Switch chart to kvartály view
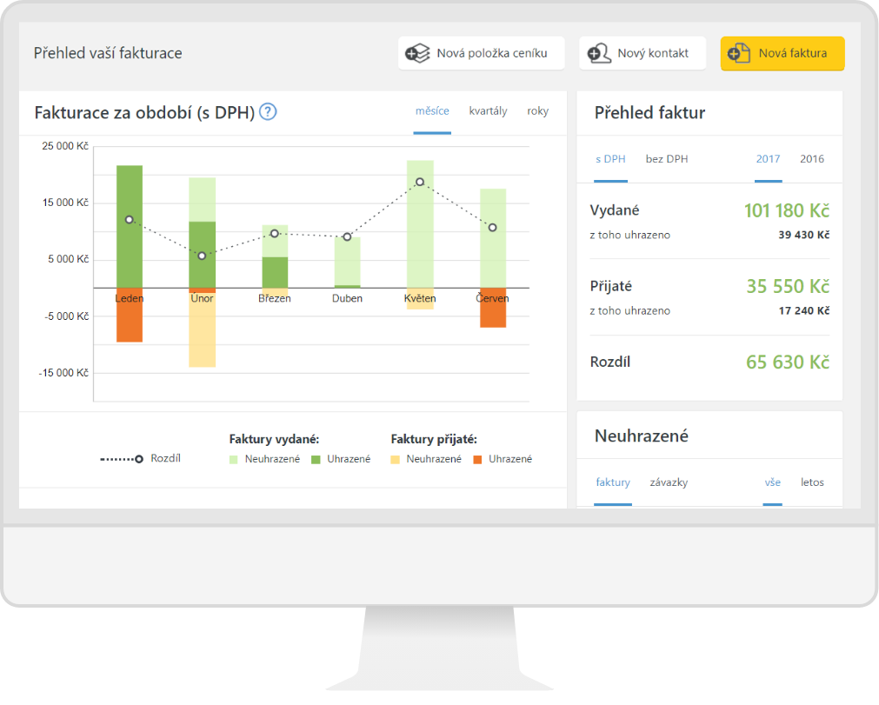 coord(488,111)
